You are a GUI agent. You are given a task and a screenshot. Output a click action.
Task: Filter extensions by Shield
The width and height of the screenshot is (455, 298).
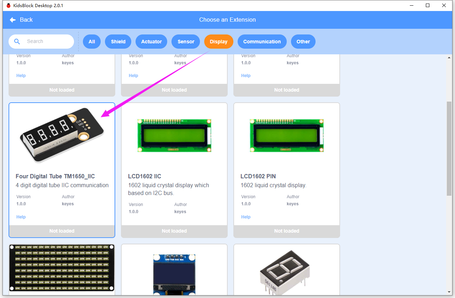[x=118, y=42]
